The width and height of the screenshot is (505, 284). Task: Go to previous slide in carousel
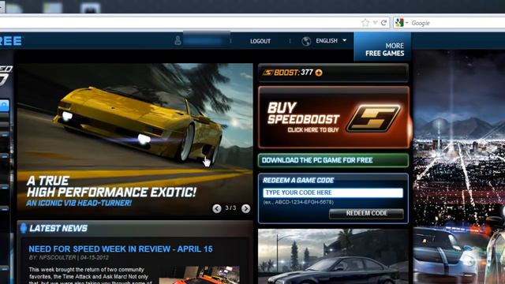click(217, 208)
